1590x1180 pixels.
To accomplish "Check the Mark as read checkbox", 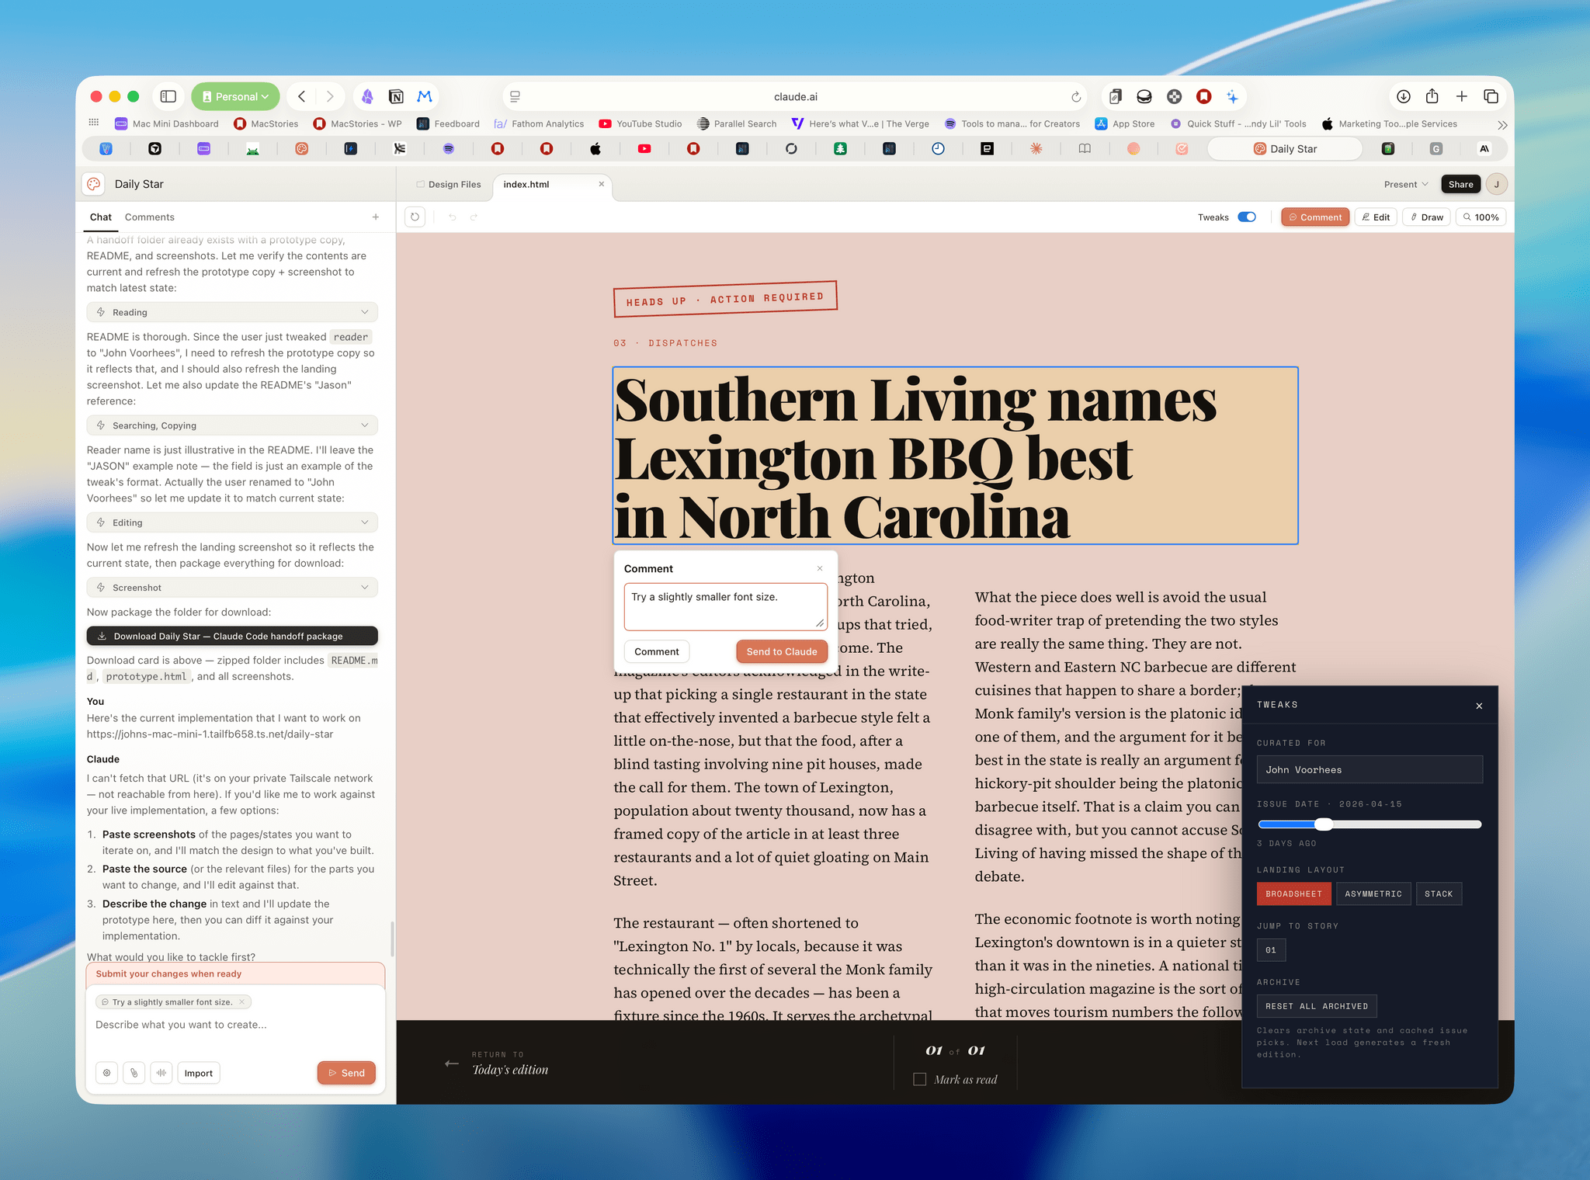I will click(919, 1079).
